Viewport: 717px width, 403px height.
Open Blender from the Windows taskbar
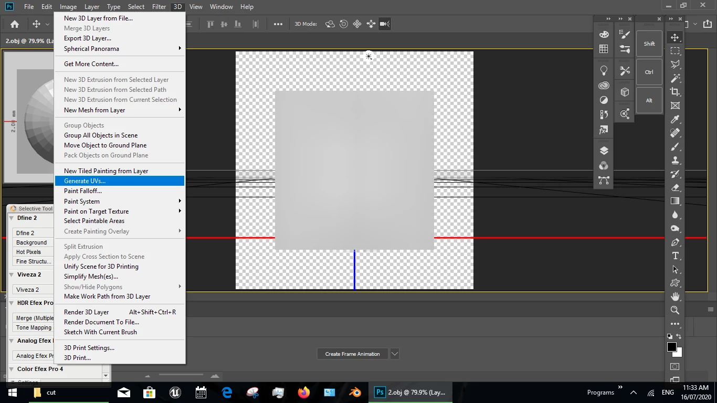pos(355,393)
